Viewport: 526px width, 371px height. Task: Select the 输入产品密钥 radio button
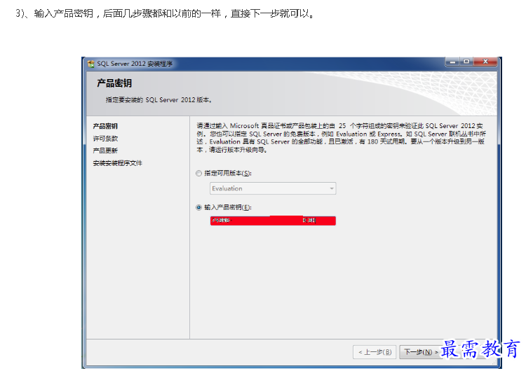(x=198, y=207)
